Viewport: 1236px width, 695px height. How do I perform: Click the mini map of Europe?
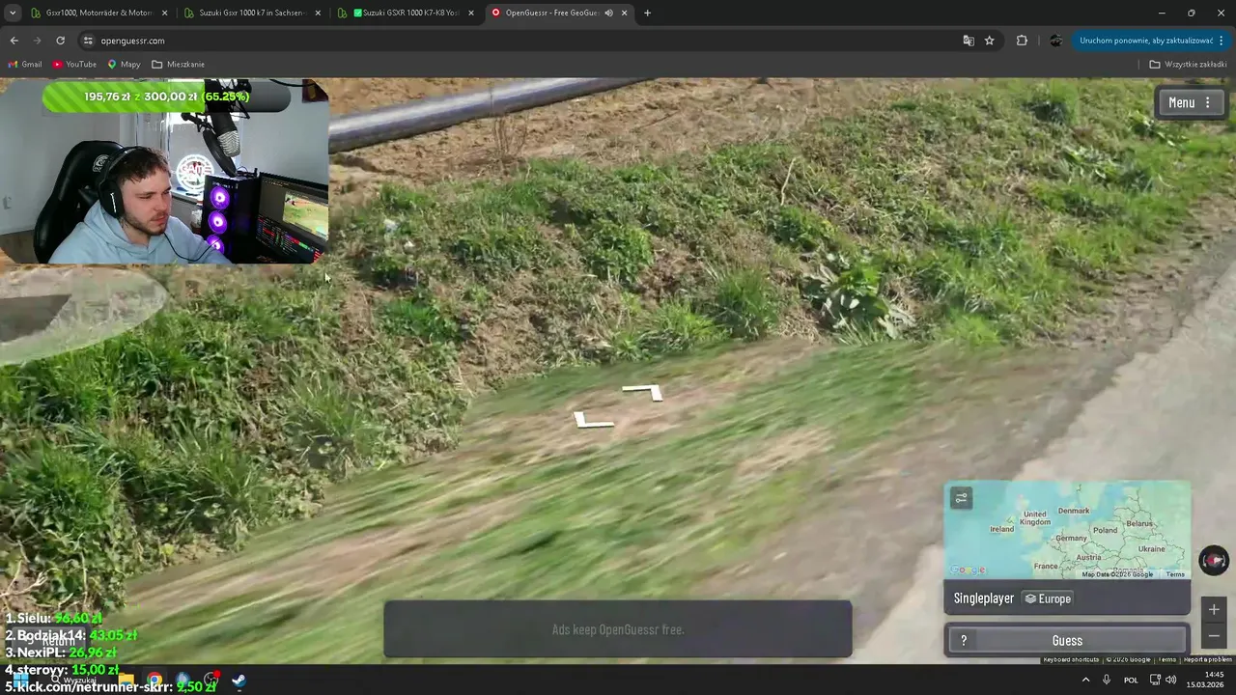tap(1067, 530)
